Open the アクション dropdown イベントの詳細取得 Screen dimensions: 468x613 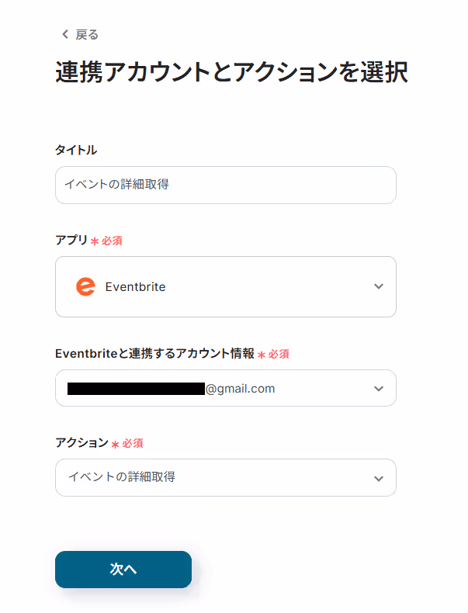(226, 478)
